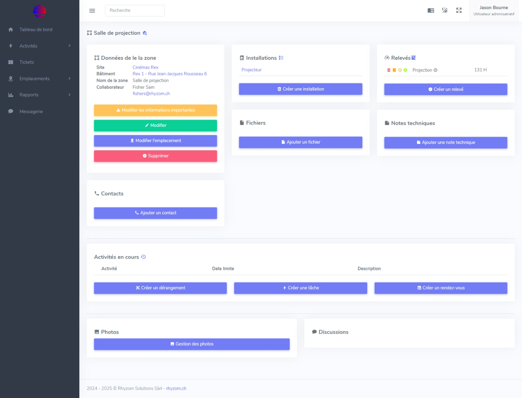Enter fullscreen with the expand arrows icon

459,11
